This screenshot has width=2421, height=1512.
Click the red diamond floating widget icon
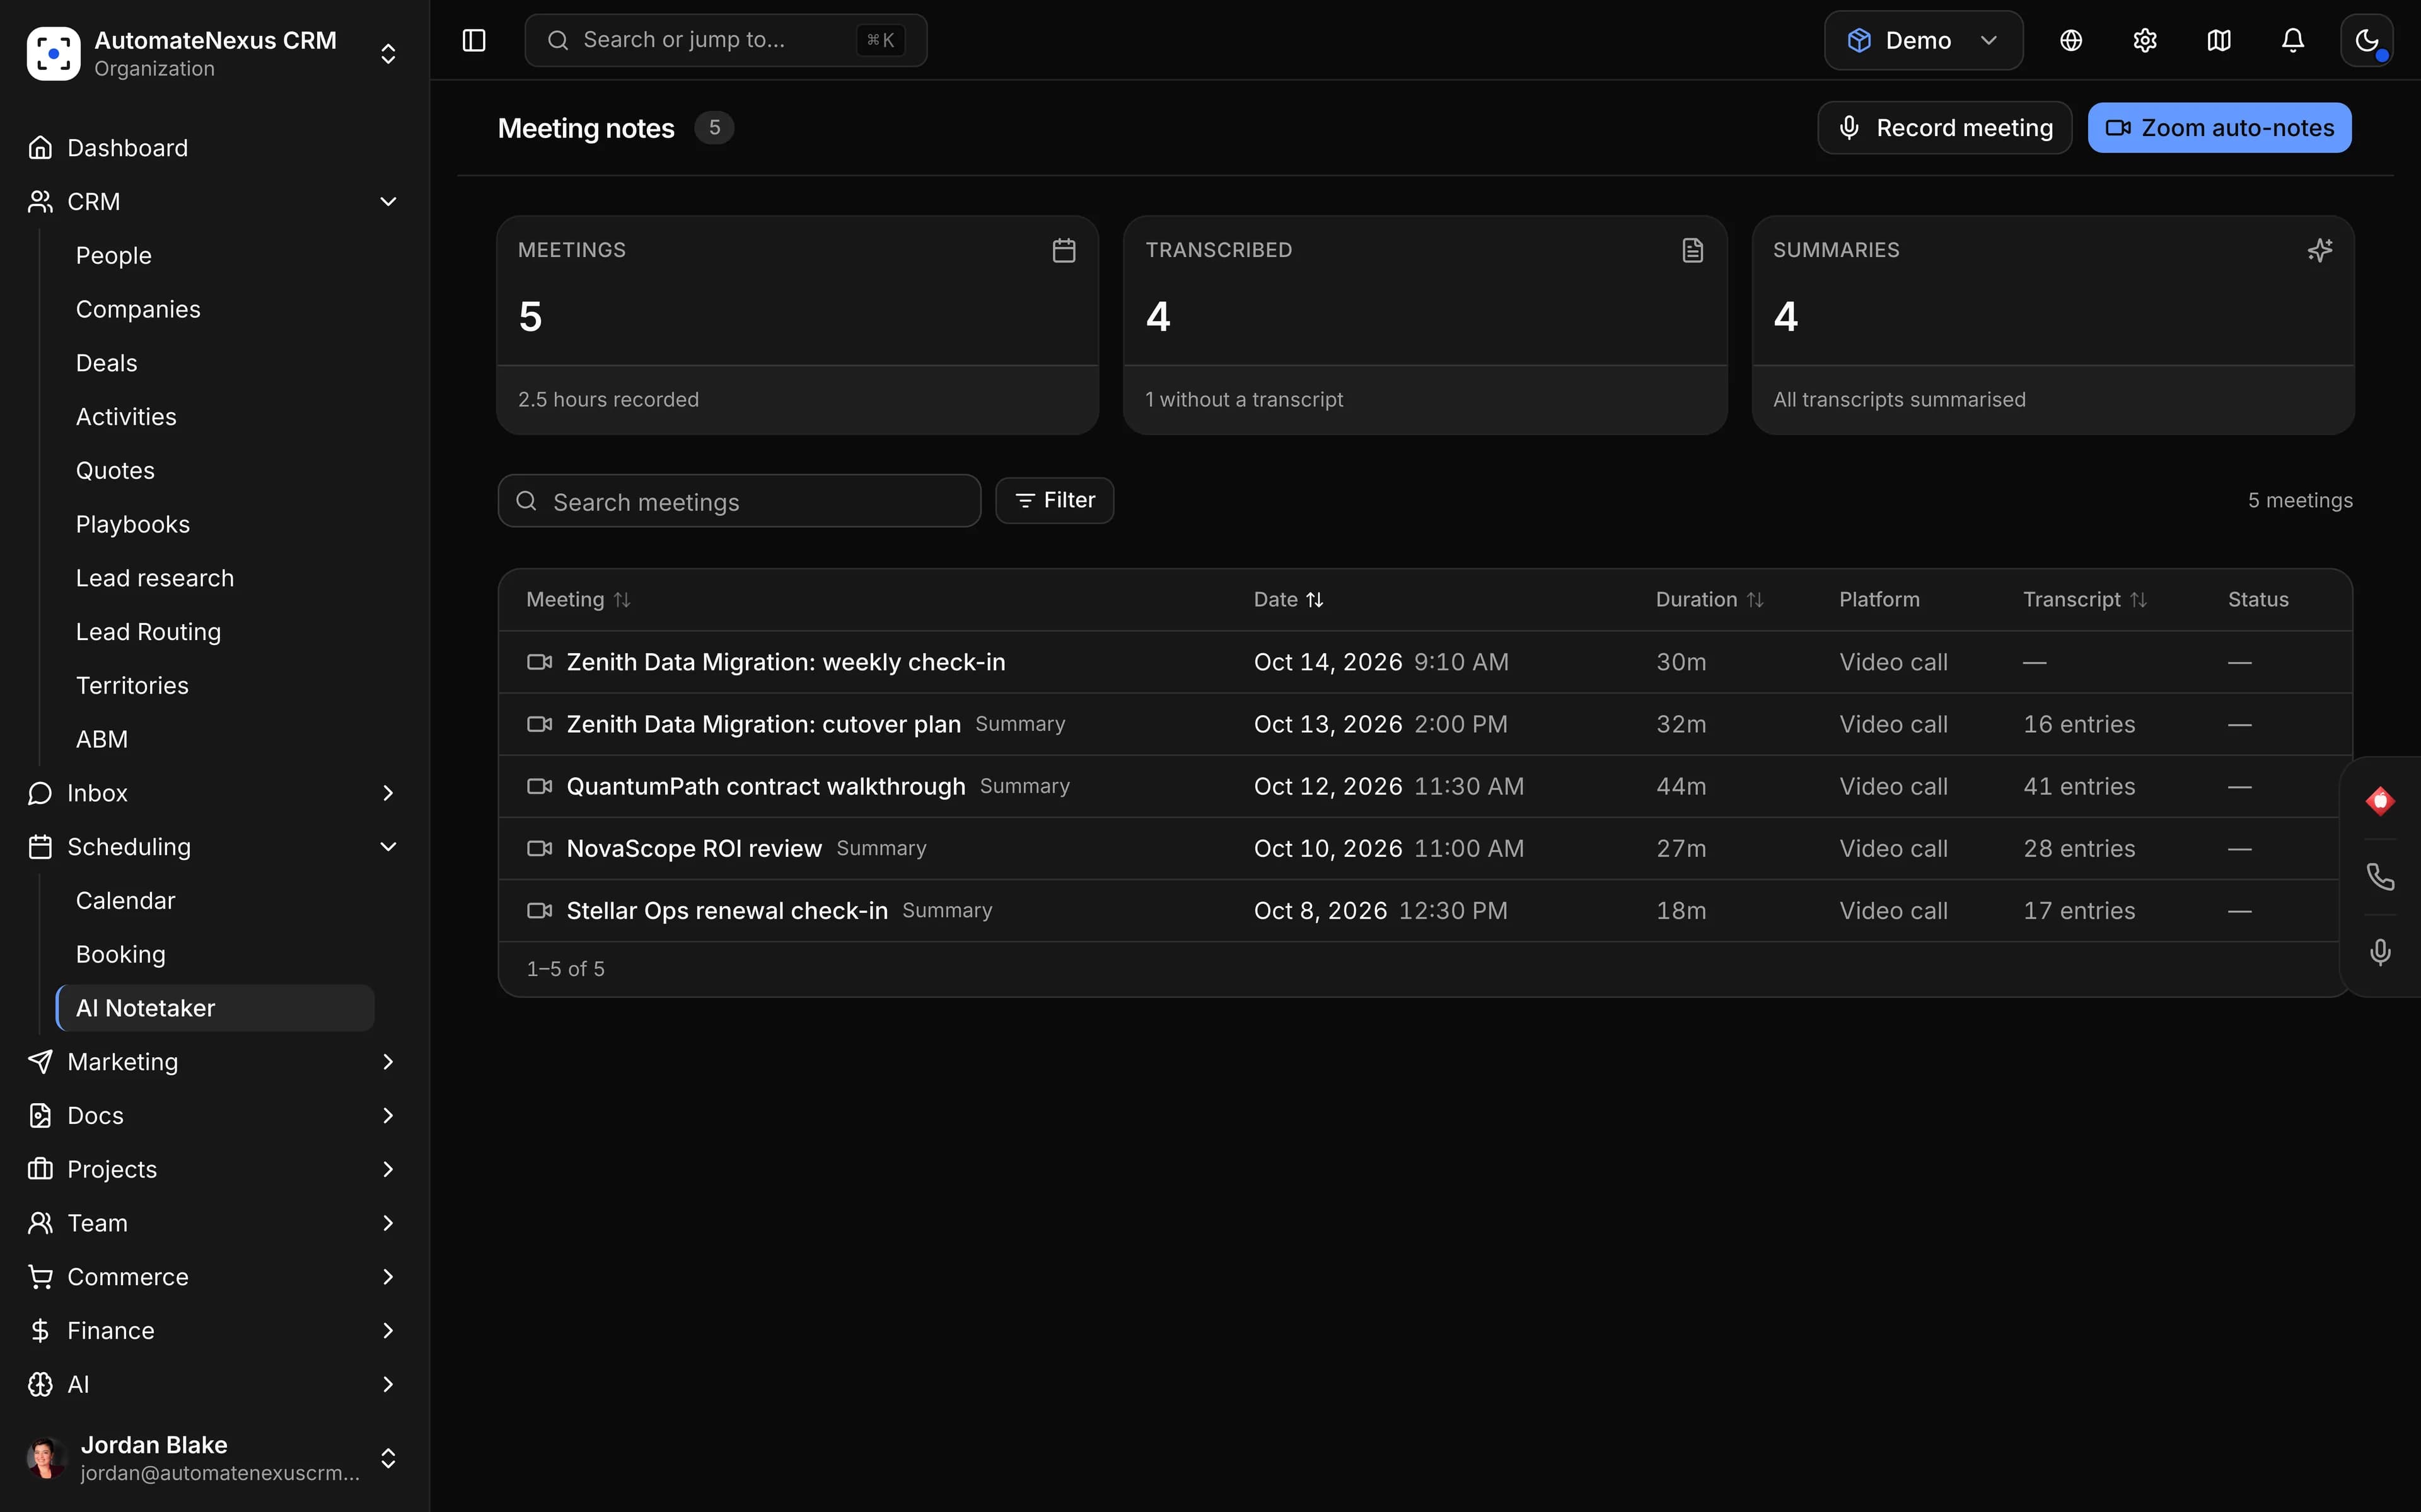(2380, 801)
